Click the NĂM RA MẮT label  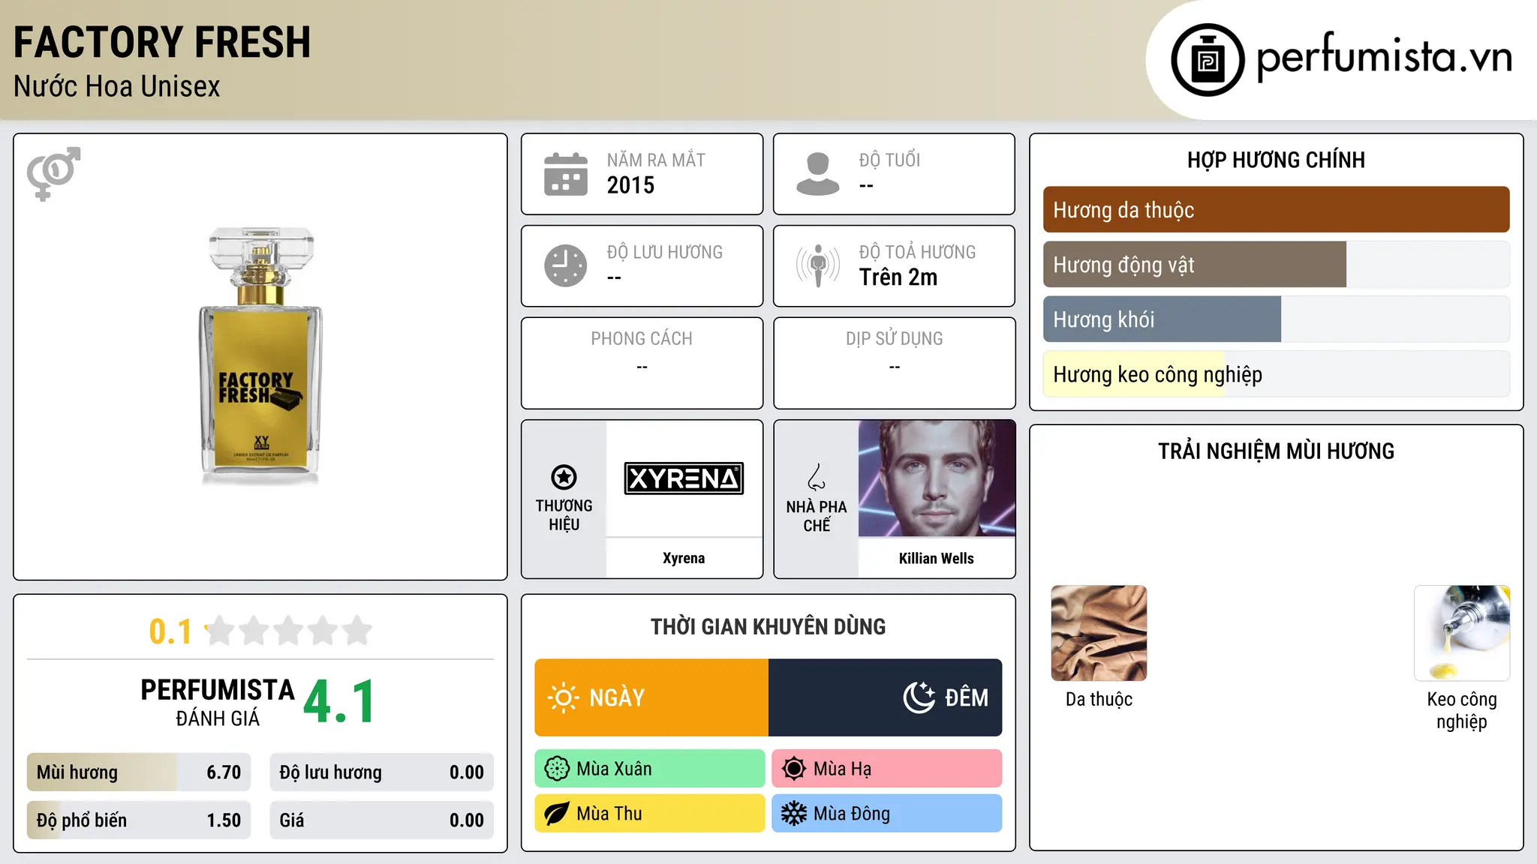click(656, 160)
